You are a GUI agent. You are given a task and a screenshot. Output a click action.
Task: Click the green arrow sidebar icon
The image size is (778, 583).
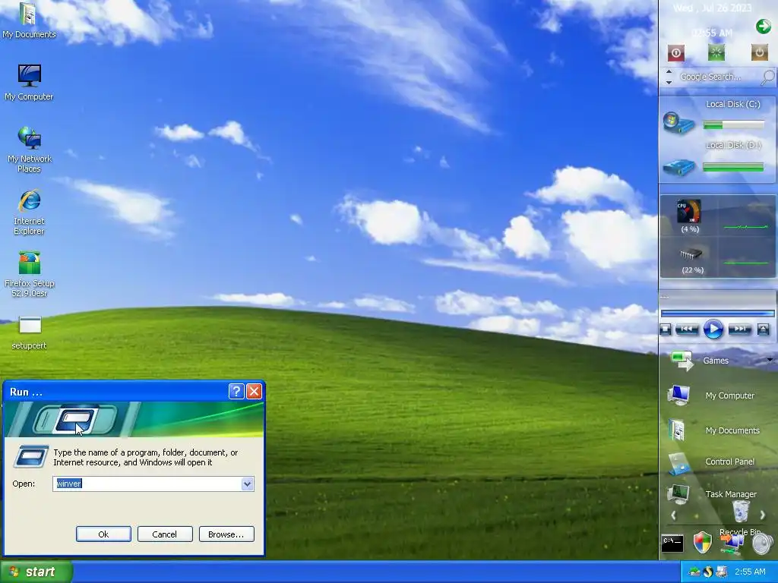tap(763, 27)
